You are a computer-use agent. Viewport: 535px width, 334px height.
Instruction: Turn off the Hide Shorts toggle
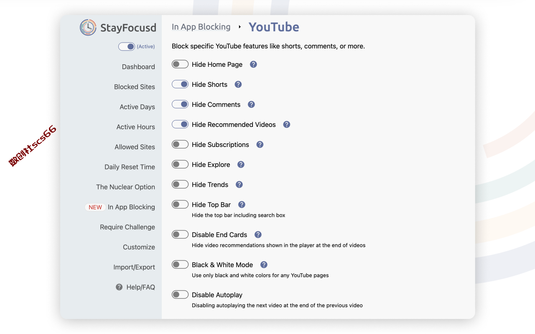click(180, 84)
